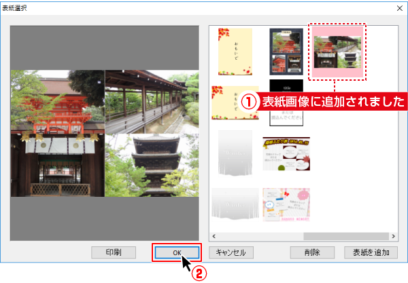Pick the dark navy shrine photo collage cover

coord(286,52)
